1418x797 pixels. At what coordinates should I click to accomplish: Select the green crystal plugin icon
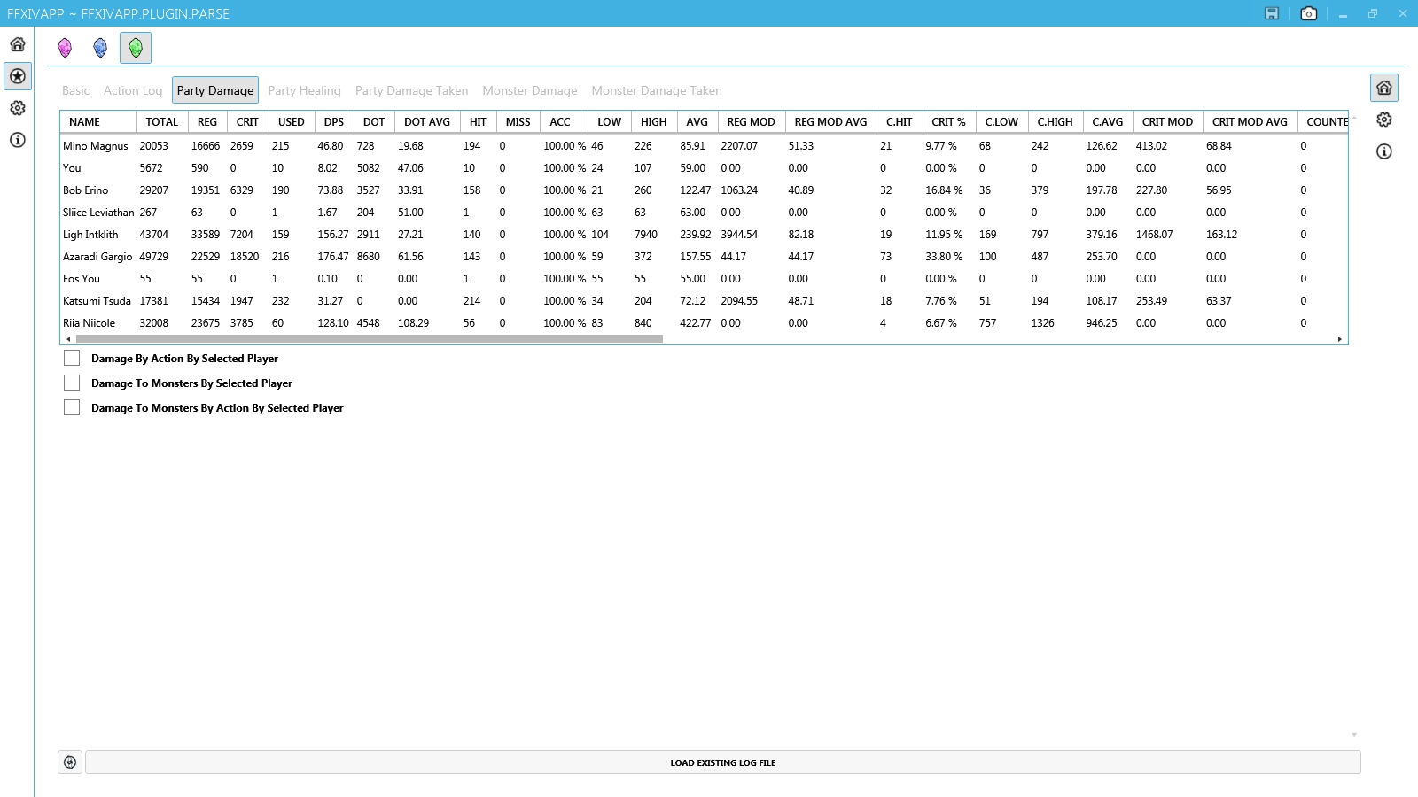tap(136, 48)
